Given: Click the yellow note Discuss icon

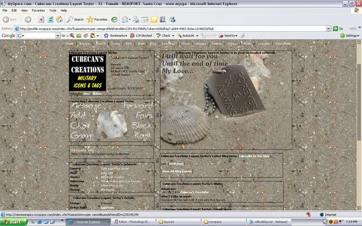Looking at the screenshot, I should coord(154,20).
